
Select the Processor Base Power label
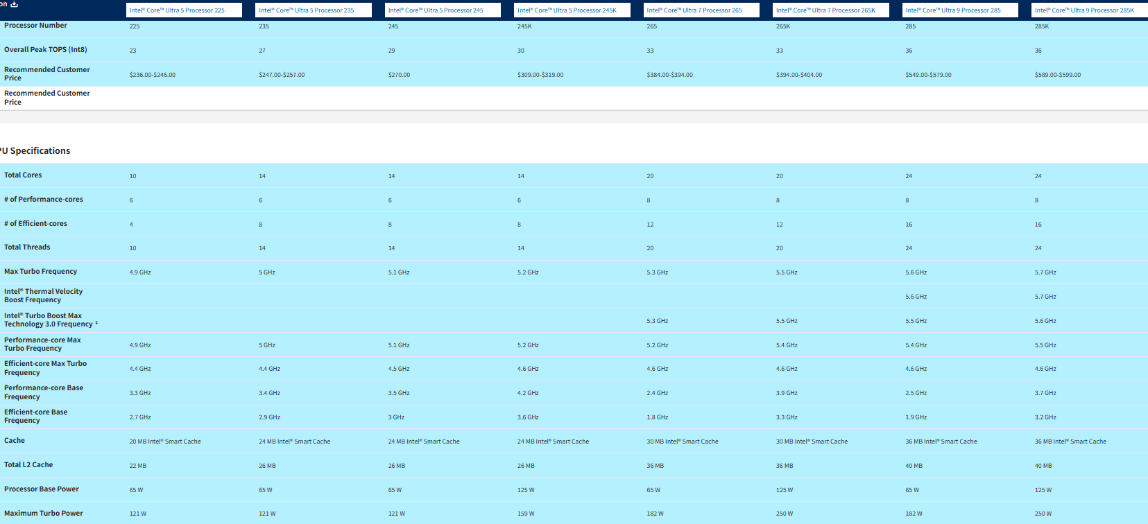(x=42, y=489)
